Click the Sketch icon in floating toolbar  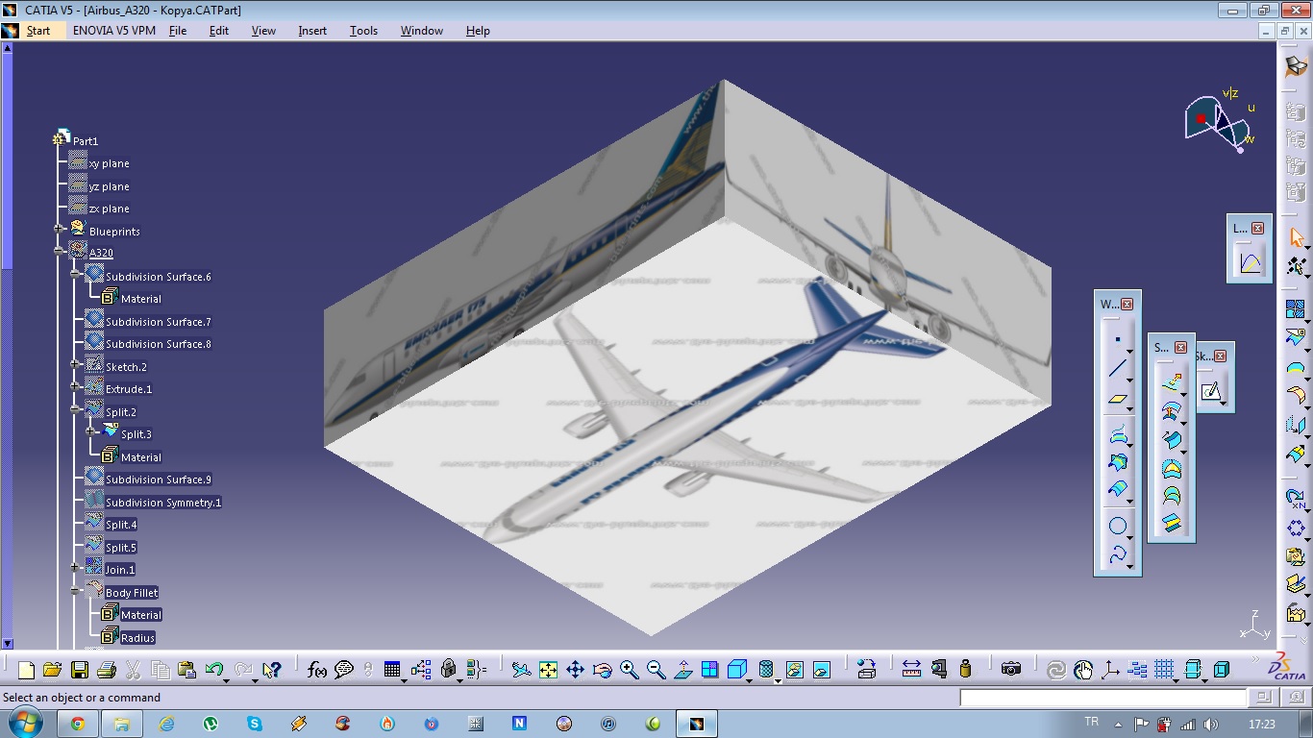[1211, 391]
